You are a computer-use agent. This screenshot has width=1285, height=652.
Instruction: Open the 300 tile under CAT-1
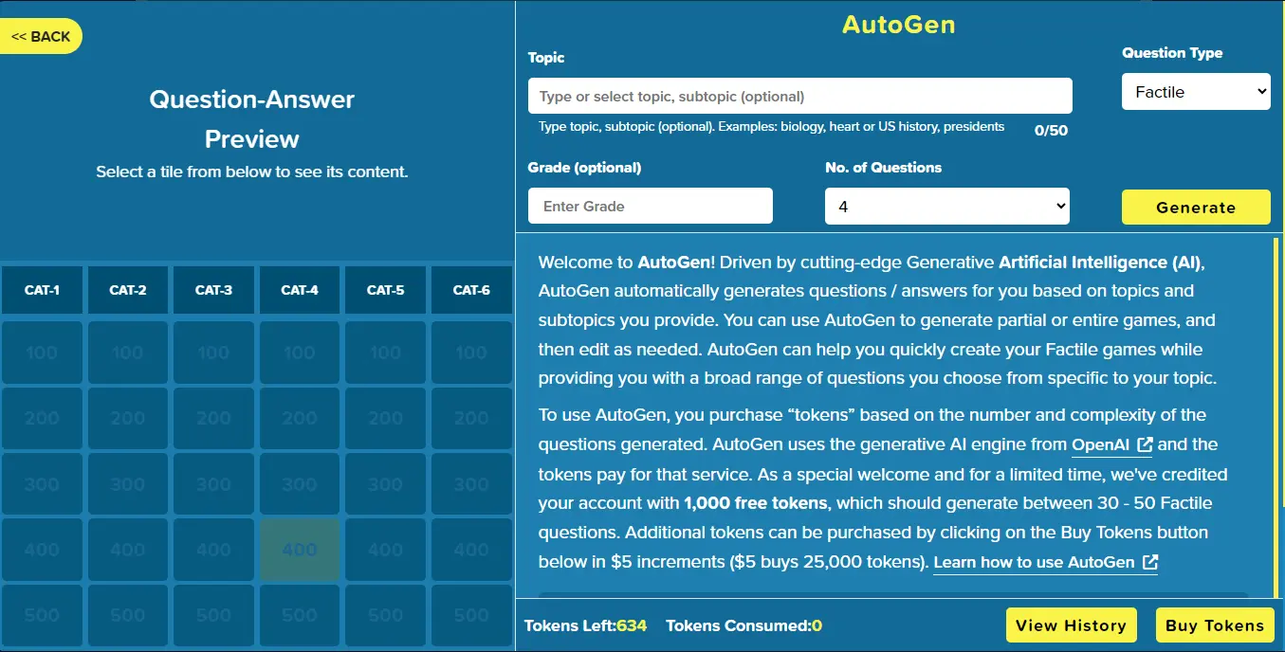click(43, 484)
